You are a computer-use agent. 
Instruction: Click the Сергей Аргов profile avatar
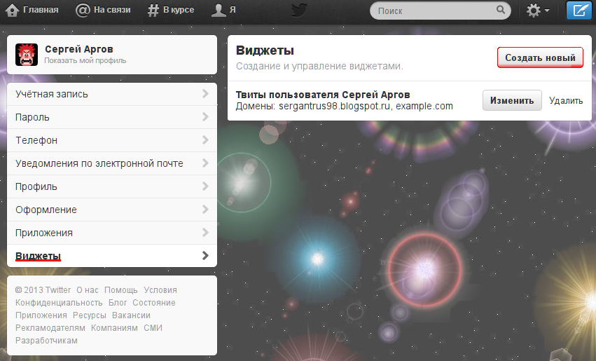(27, 55)
